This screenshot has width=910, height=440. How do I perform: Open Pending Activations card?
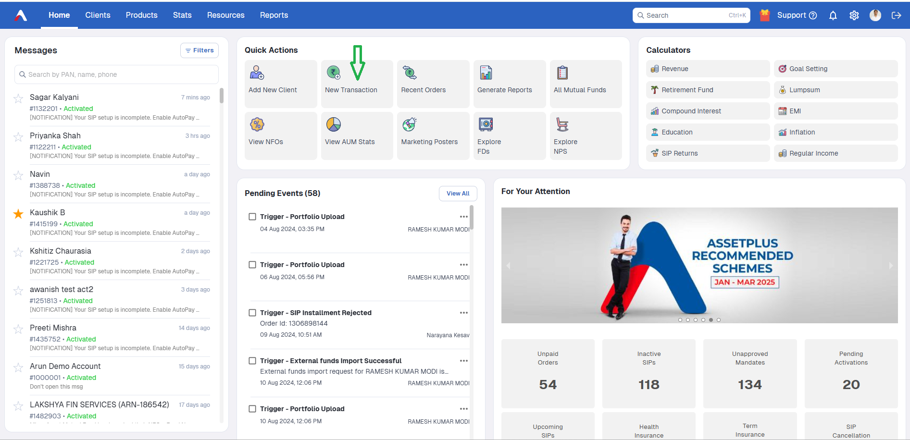pos(851,374)
